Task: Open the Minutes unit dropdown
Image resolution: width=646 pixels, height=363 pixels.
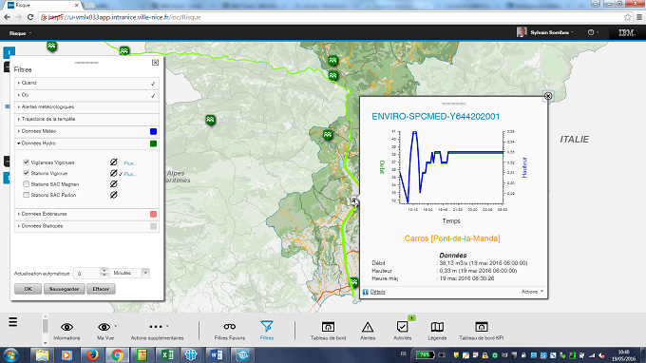Action: pyautogui.click(x=130, y=273)
